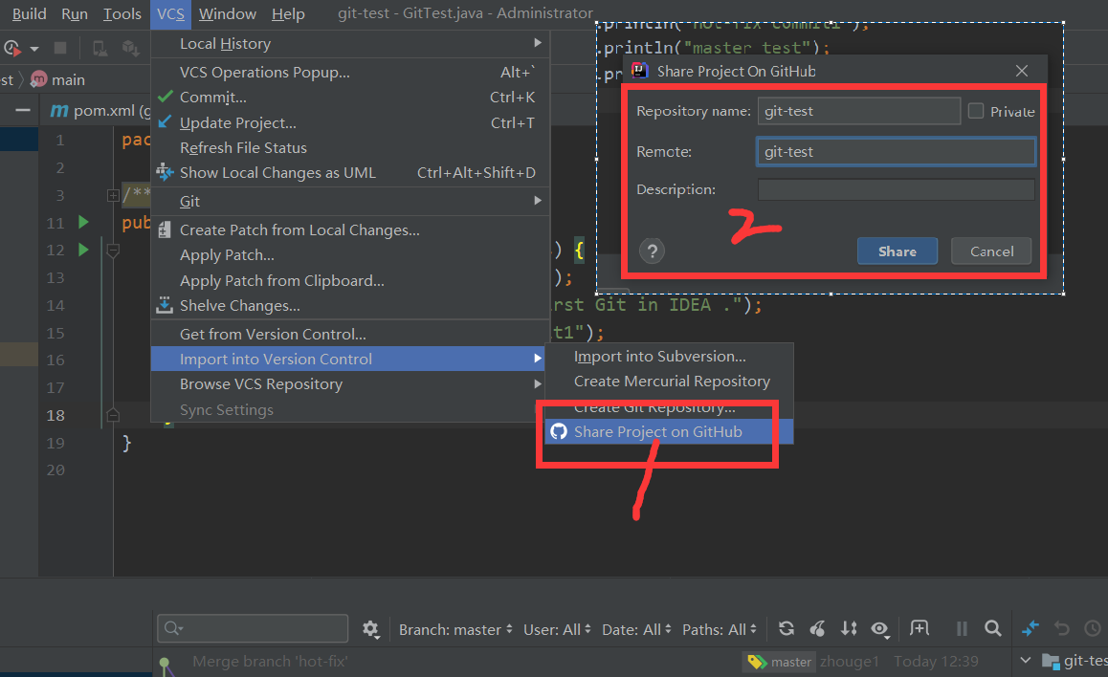Click the Local History submenu arrow

[x=538, y=43]
